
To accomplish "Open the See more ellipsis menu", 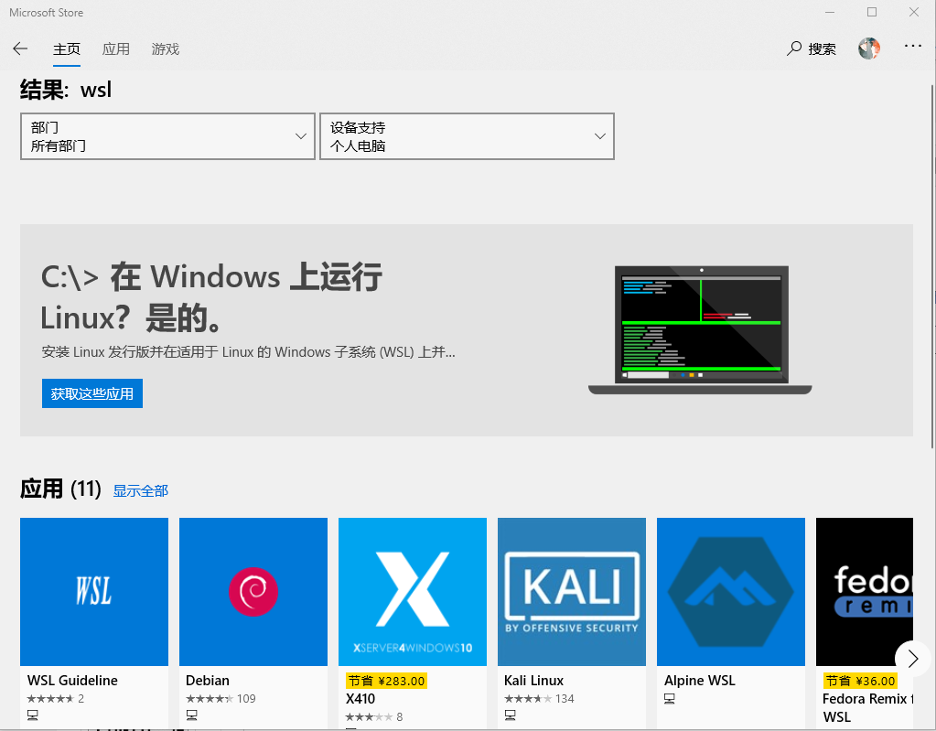I will 912,48.
